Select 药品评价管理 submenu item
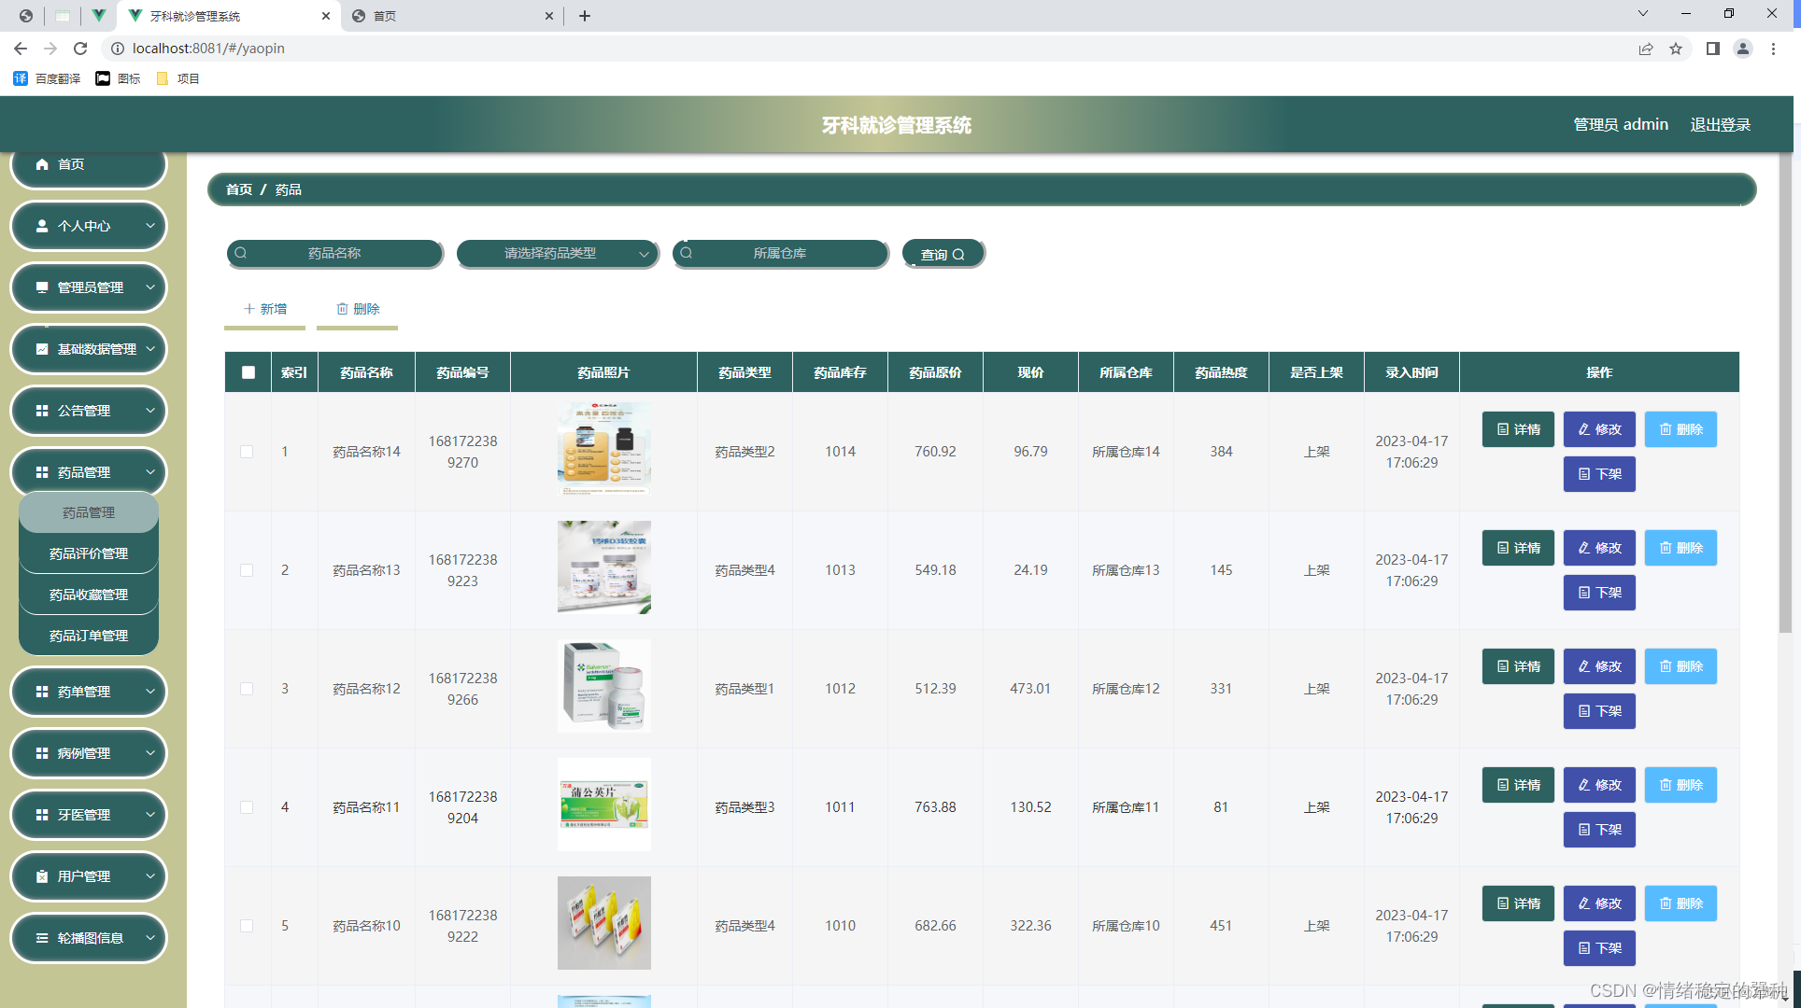The width and height of the screenshot is (1801, 1008). point(89,553)
